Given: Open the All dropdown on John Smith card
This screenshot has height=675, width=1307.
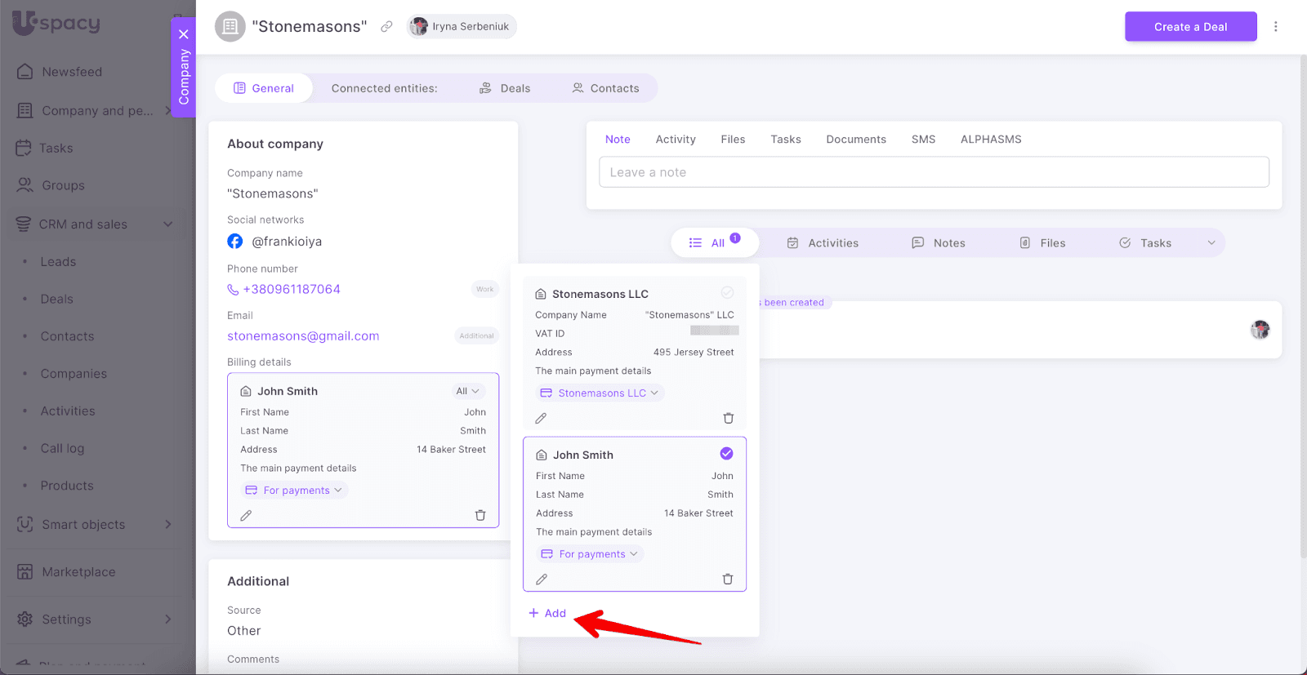Looking at the screenshot, I should coord(467,391).
